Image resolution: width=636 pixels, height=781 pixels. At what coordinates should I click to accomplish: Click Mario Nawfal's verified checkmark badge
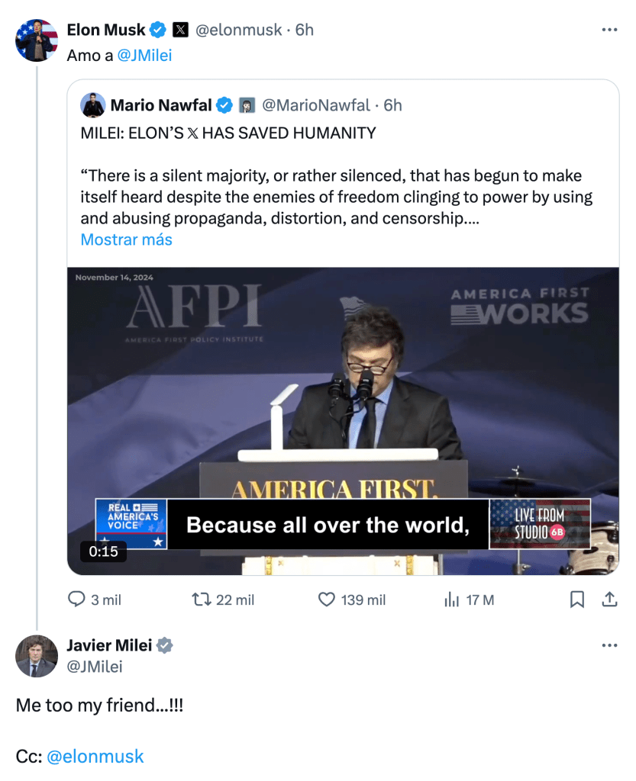[225, 104]
